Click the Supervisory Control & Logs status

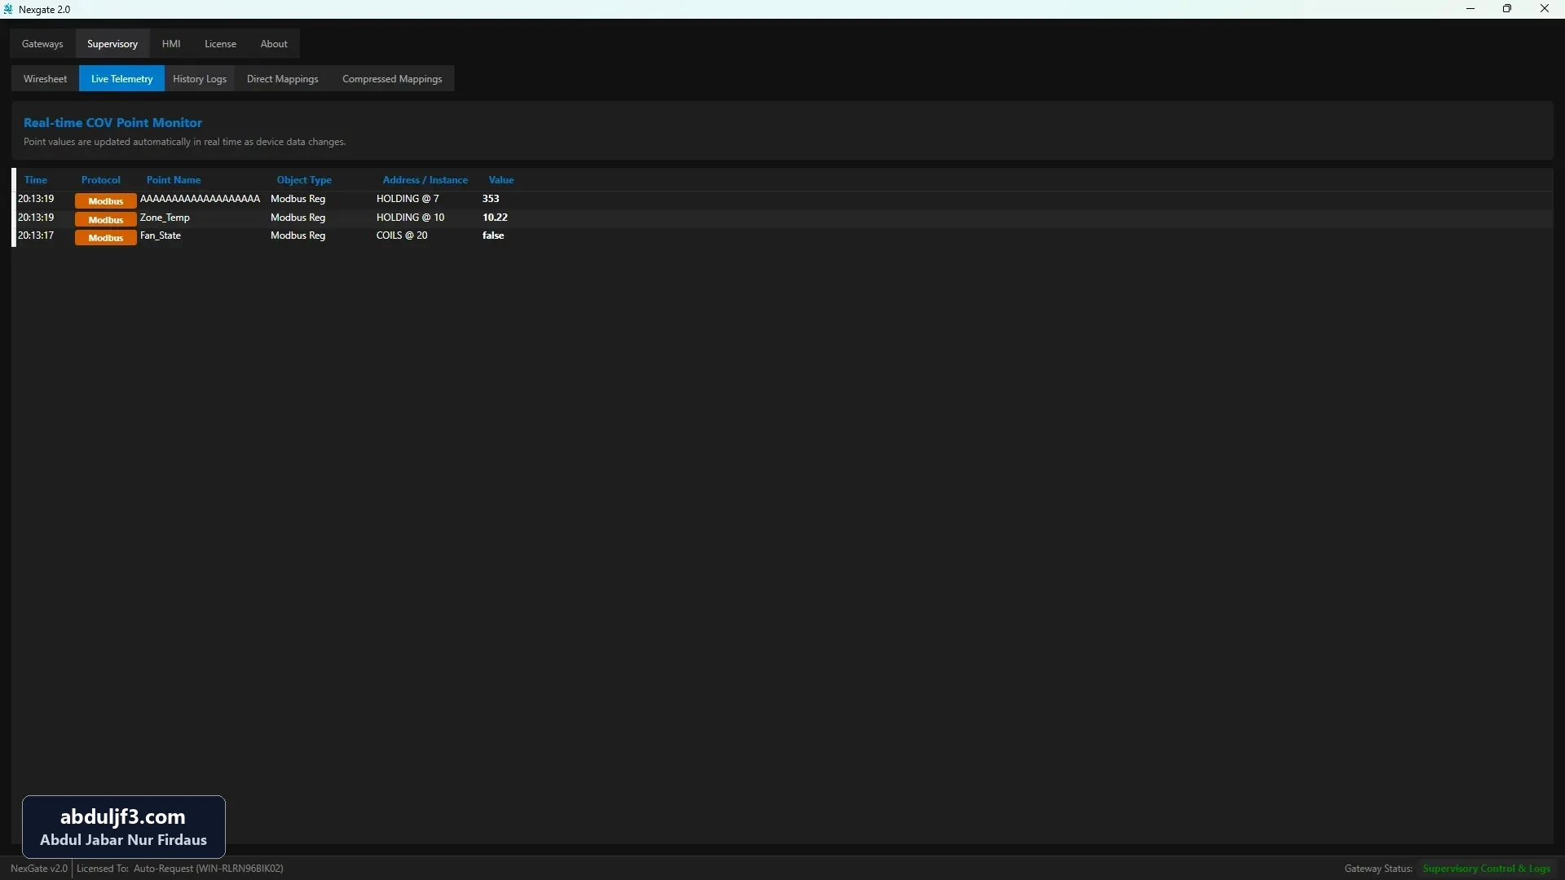(x=1486, y=869)
